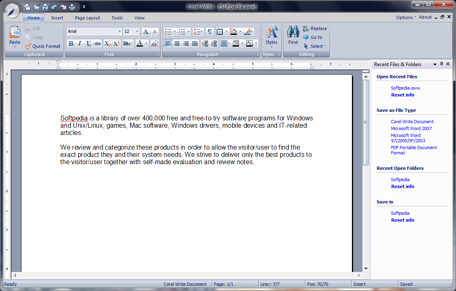Open the Corel Write application menu orb
Viewport: 456px width, 291px height.
(x=13, y=11)
